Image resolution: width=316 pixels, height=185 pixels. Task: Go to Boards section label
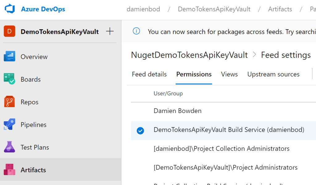pyautogui.click(x=31, y=79)
